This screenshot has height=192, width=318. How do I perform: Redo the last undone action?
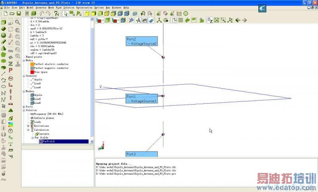click(x=48, y=14)
